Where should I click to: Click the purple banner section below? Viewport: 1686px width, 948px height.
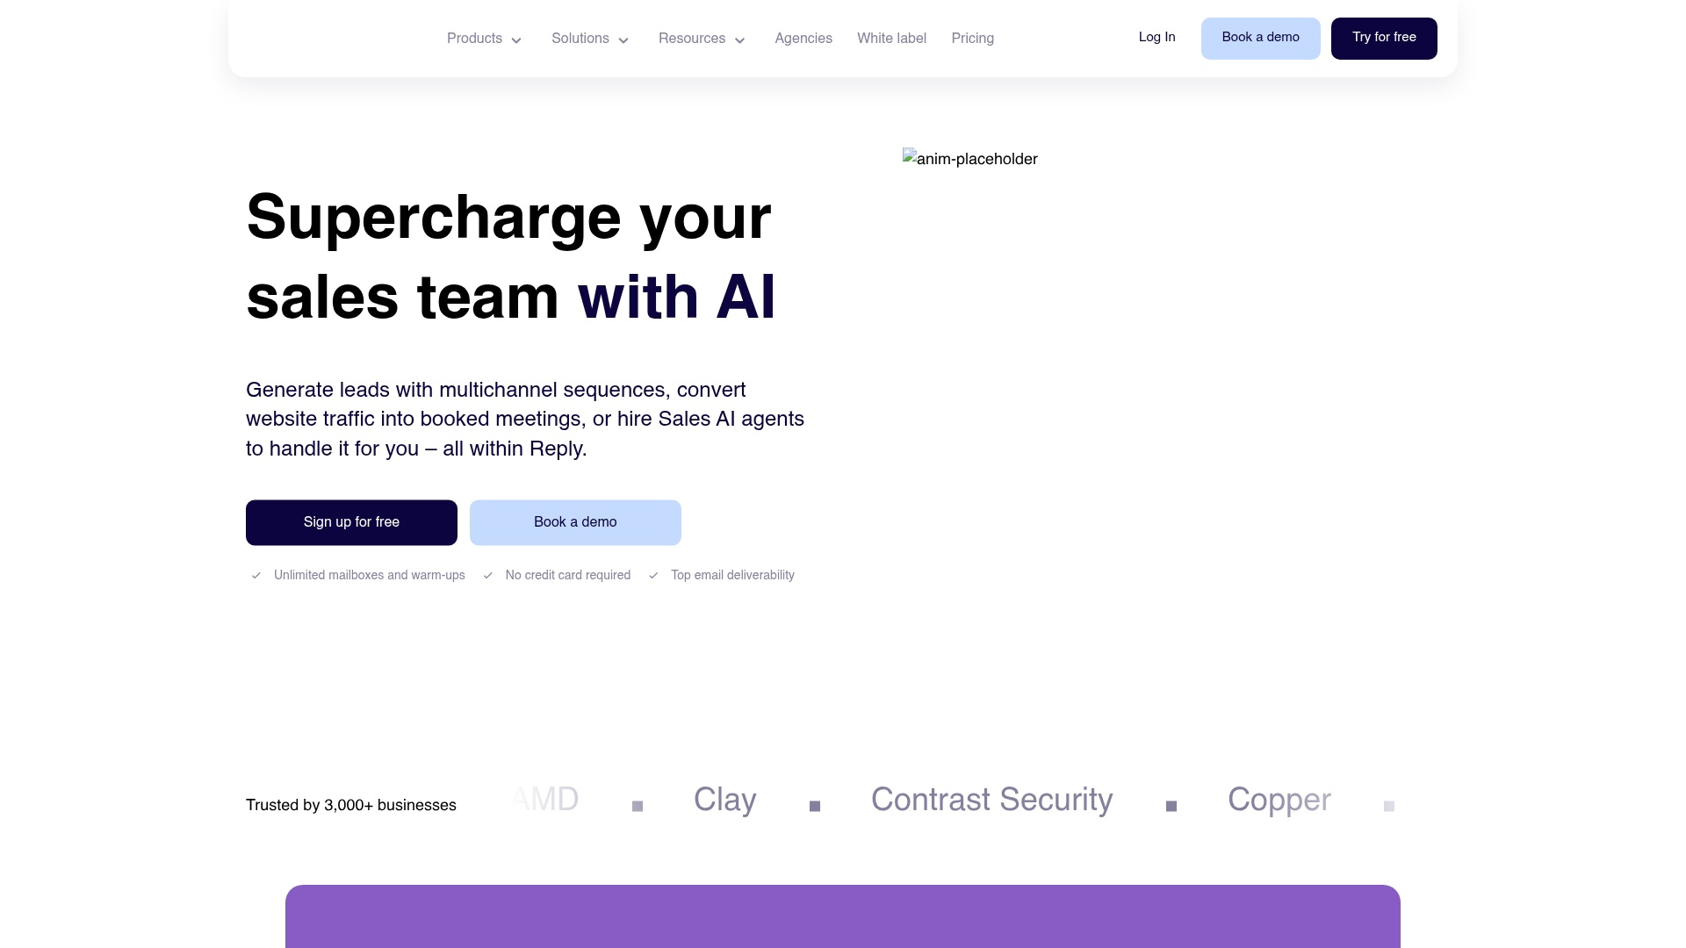(x=842, y=916)
